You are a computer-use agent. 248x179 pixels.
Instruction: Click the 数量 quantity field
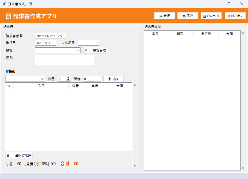point(62,79)
